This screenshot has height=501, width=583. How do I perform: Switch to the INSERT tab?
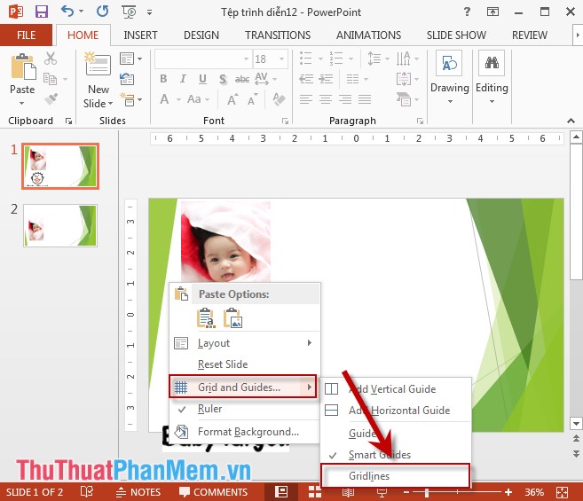pyautogui.click(x=140, y=35)
